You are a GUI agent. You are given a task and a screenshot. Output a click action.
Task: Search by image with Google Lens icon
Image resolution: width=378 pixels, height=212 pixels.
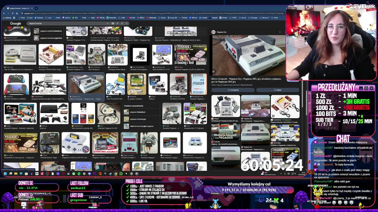[x=122, y=23]
